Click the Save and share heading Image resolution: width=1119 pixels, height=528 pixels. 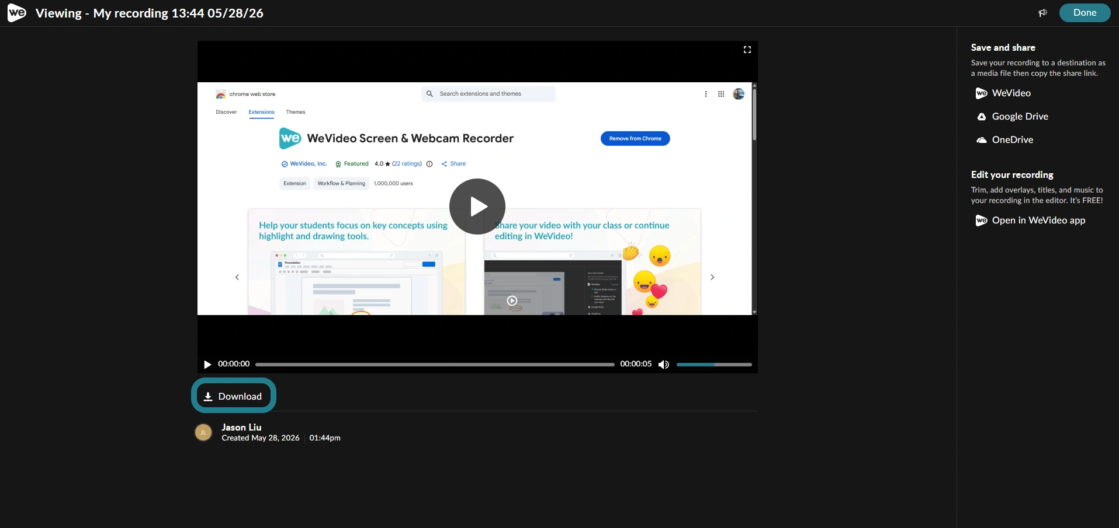(x=1003, y=48)
